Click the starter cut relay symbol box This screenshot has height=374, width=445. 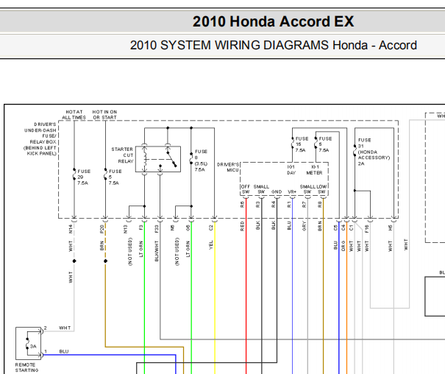[x=158, y=159]
